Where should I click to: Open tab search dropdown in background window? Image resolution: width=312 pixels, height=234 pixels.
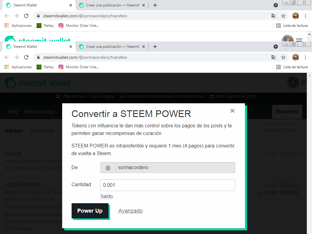point(275,5)
